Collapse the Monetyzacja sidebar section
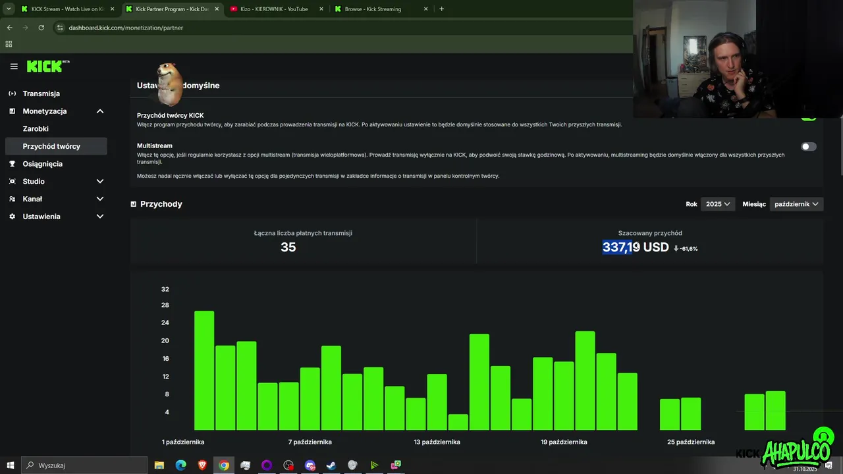 click(100, 111)
